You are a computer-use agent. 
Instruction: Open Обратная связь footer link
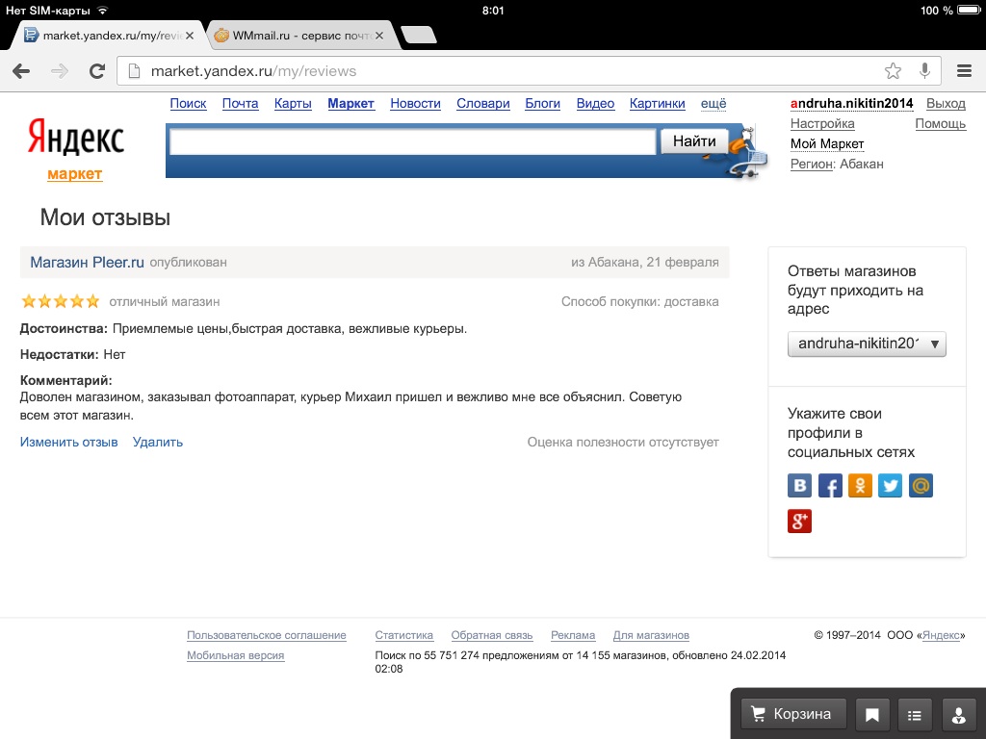click(492, 635)
